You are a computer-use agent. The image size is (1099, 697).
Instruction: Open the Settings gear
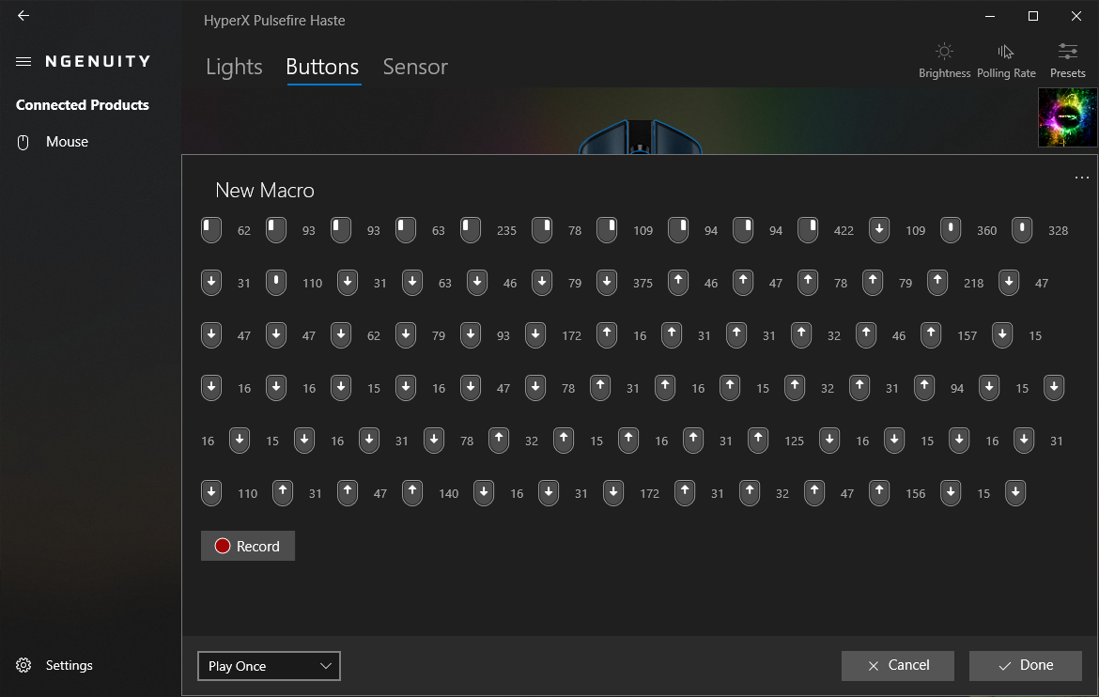click(x=23, y=665)
